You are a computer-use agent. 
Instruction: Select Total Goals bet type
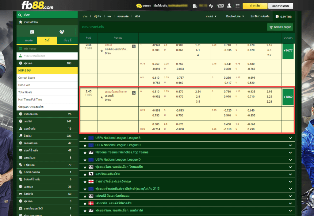[47, 92]
